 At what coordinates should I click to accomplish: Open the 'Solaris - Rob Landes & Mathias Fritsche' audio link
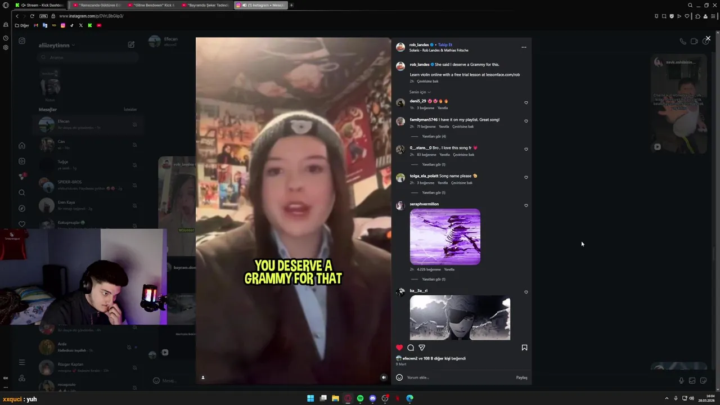(x=439, y=50)
